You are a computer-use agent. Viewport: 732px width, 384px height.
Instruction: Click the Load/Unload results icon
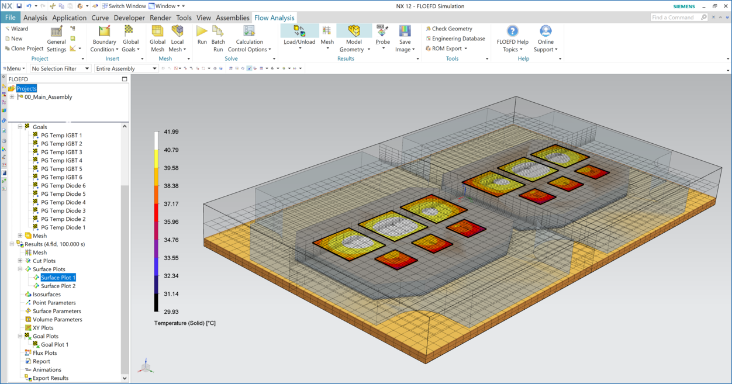coord(299,31)
